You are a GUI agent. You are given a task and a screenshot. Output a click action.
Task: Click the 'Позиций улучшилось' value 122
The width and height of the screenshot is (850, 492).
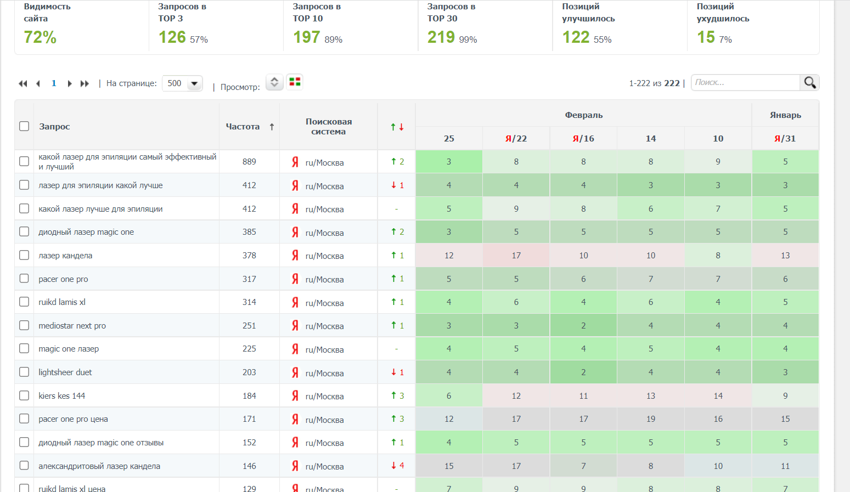[x=576, y=37]
